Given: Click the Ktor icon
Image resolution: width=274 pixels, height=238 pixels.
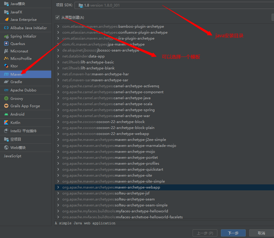Looking at the screenshot, I should point(6,66).
